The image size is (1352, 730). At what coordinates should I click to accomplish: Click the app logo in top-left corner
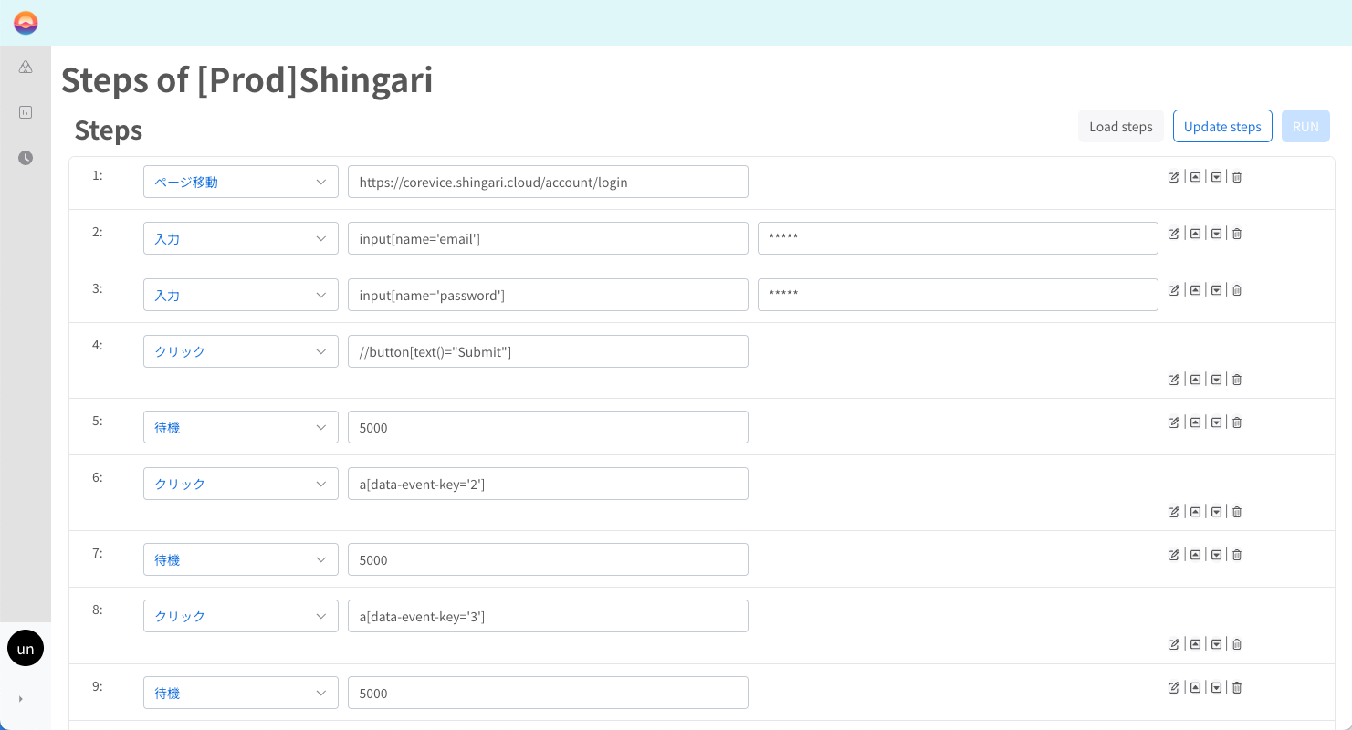tap(26, 23)
